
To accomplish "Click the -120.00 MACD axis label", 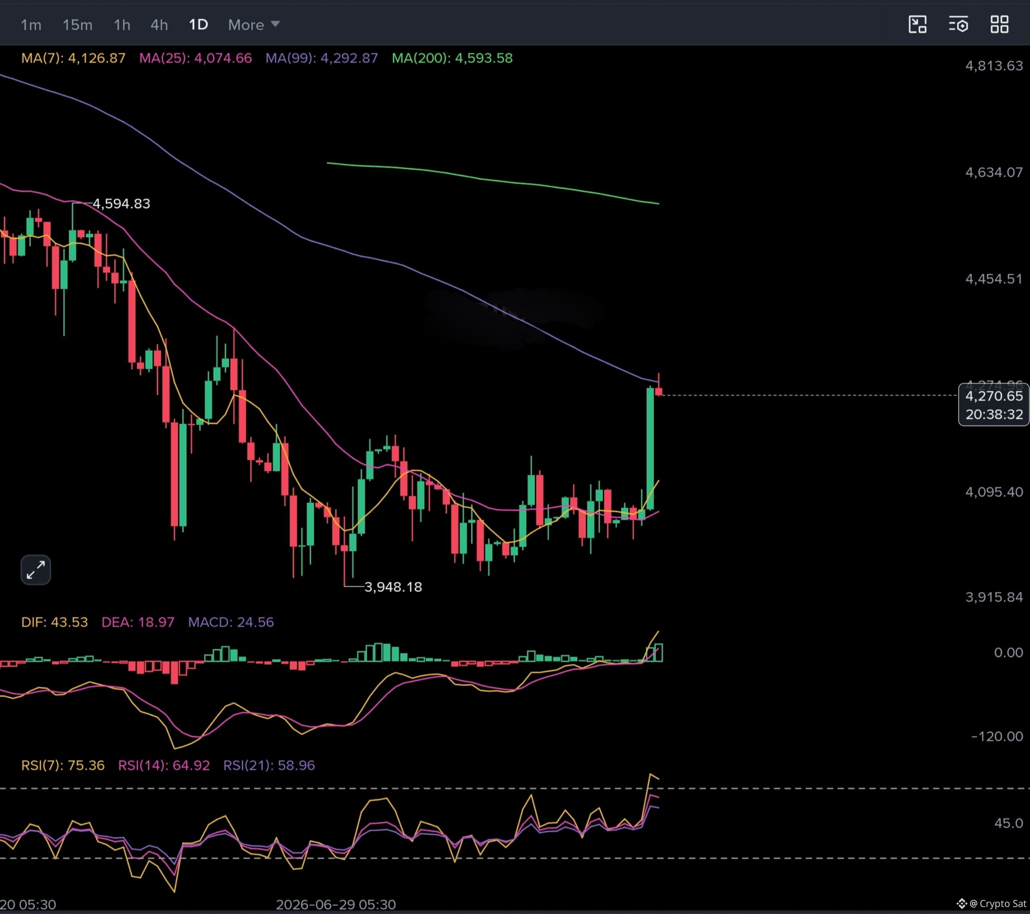I will pyautogui.click(x=997, y=737).
